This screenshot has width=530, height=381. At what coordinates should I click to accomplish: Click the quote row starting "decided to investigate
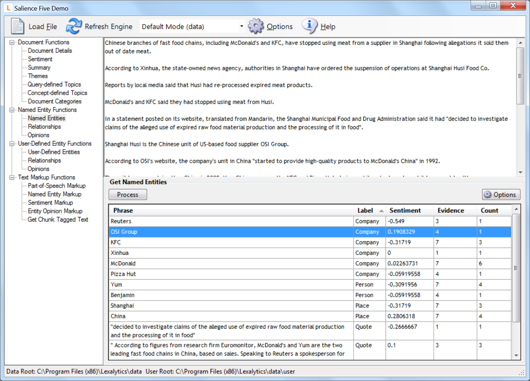(x=310, y=331)
